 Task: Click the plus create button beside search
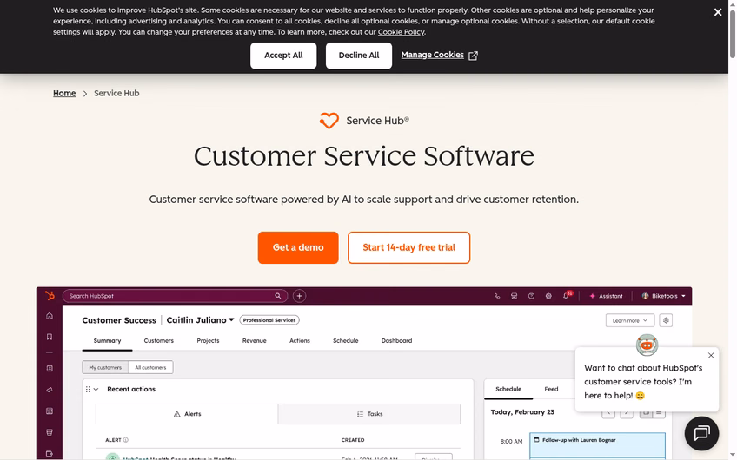pyautogui.click(x=299, y=296)
